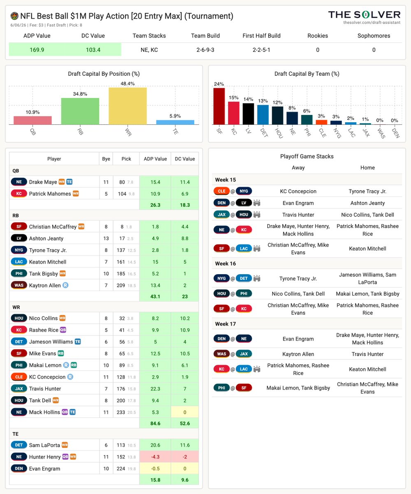Click the 'Draft Capital By Team (%)' chart title
Viewport: 411px width, 494px height.
[x=307, y=74]
